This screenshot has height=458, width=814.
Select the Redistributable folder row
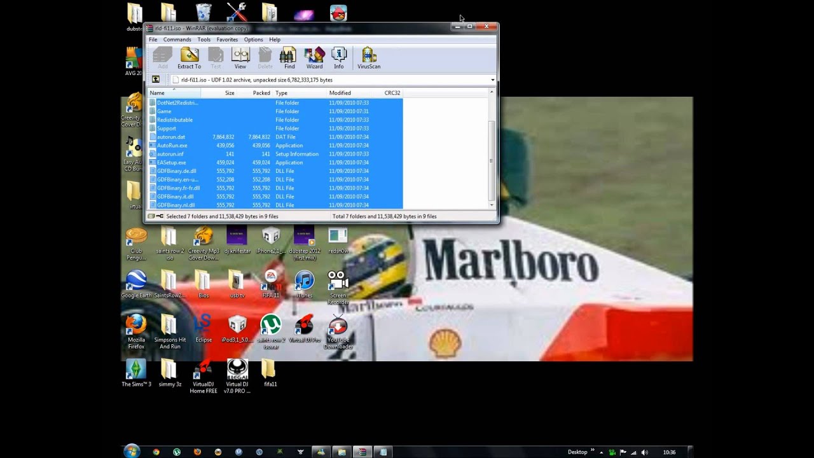[x=275, y=120]
